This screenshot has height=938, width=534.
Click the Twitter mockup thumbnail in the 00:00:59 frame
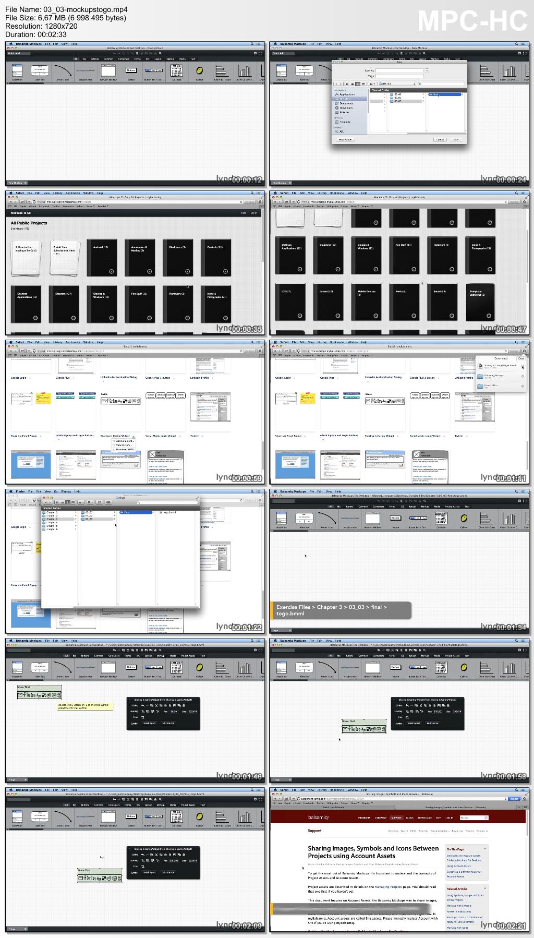[x=210, y=407]
